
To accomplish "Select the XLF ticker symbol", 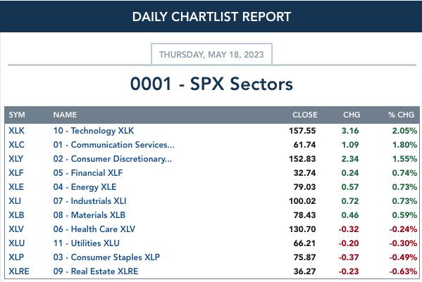I will 16,173.
